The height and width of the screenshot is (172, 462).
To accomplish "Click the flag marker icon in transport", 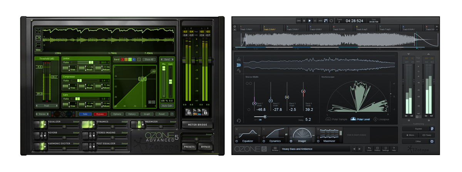I will click(x=326, y=21).
